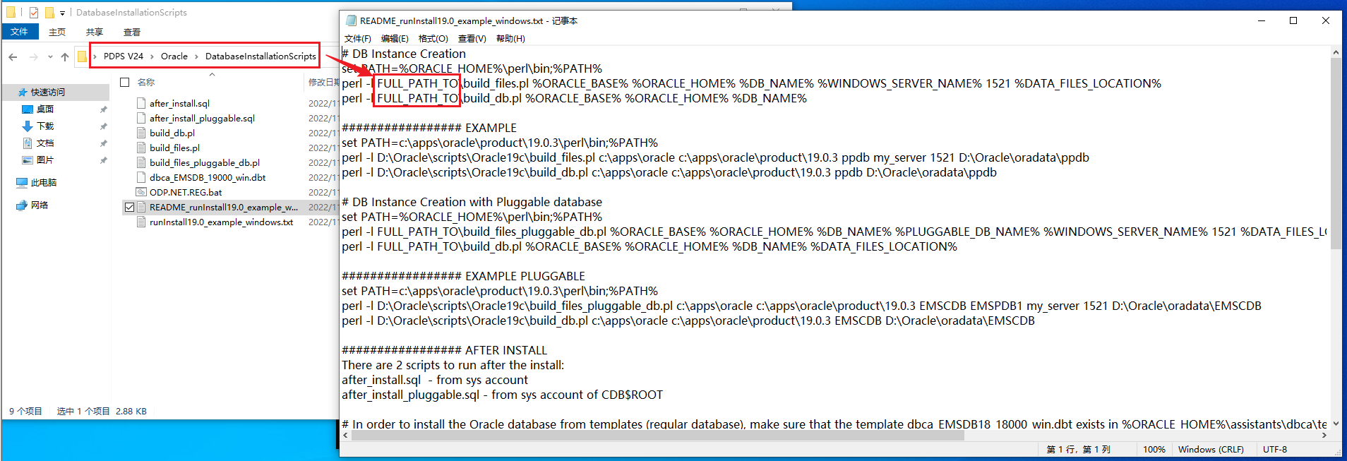Image resolution: width=1347 pixels, height=461 pixels.
Task: Uncheck the README_runInstall19.0 file checkbox
Action: [x=129, y=207]
